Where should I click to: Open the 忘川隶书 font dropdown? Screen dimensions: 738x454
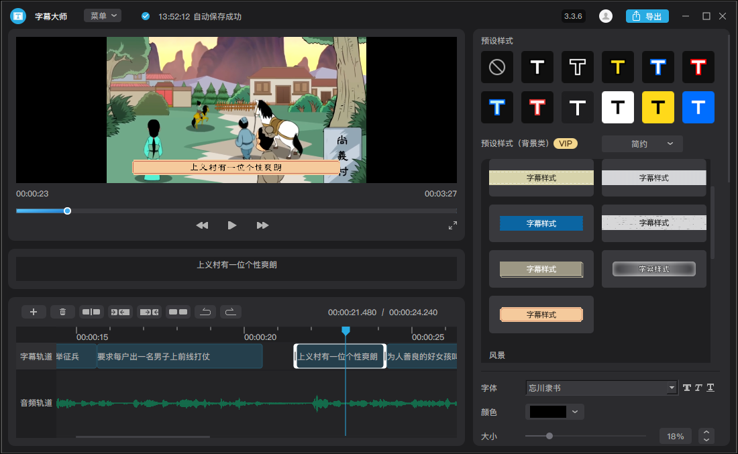tap(602, 388)
